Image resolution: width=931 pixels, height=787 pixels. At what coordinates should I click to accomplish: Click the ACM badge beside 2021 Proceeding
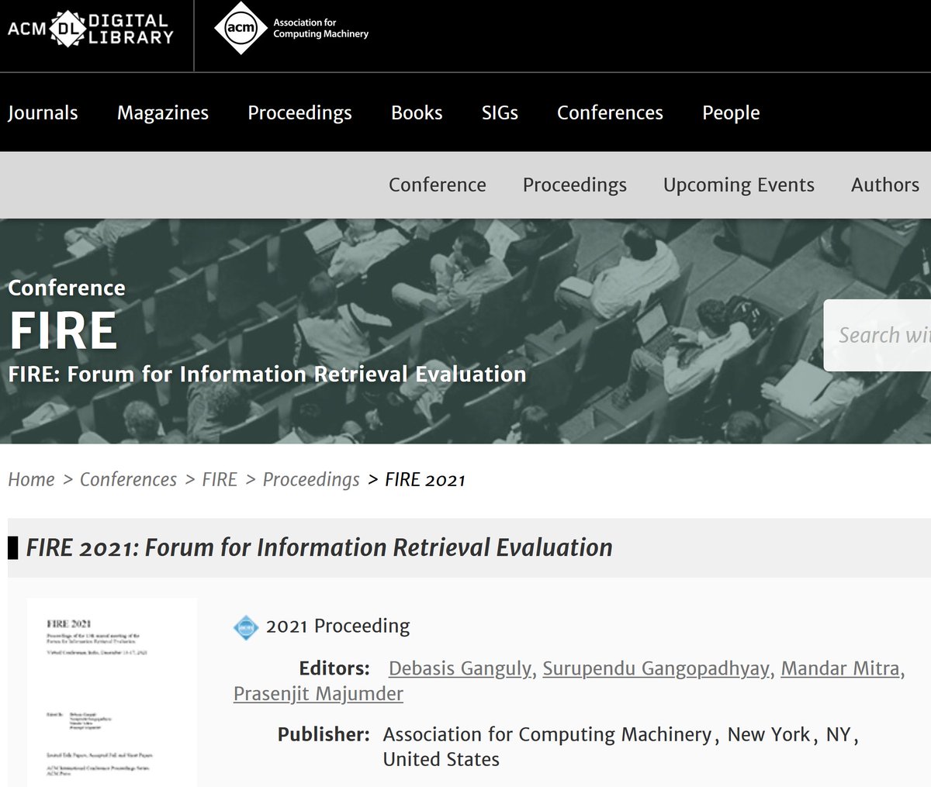pos(246,626)
